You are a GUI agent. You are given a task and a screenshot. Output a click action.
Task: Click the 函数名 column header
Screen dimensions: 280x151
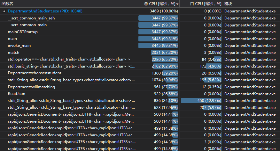pyautogui.click(x=68, y=4)
